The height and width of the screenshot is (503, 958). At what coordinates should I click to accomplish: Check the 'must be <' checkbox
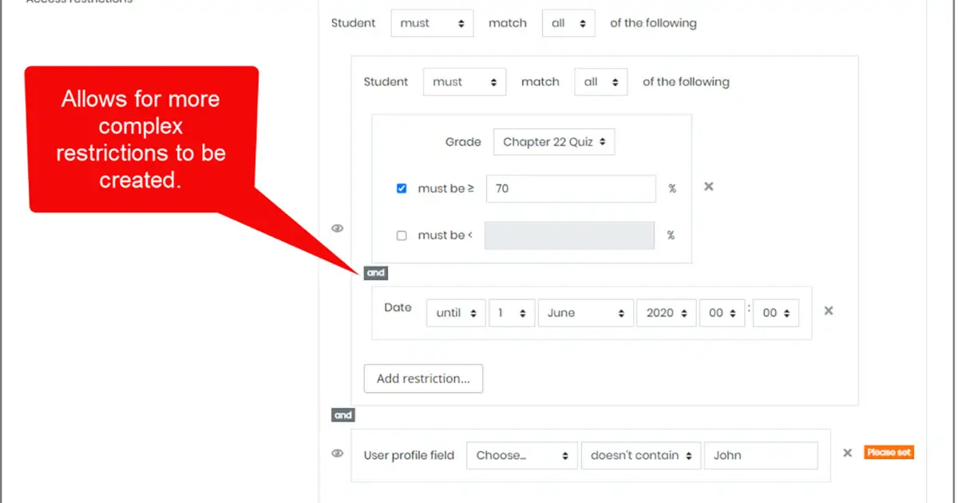(402, 235)
